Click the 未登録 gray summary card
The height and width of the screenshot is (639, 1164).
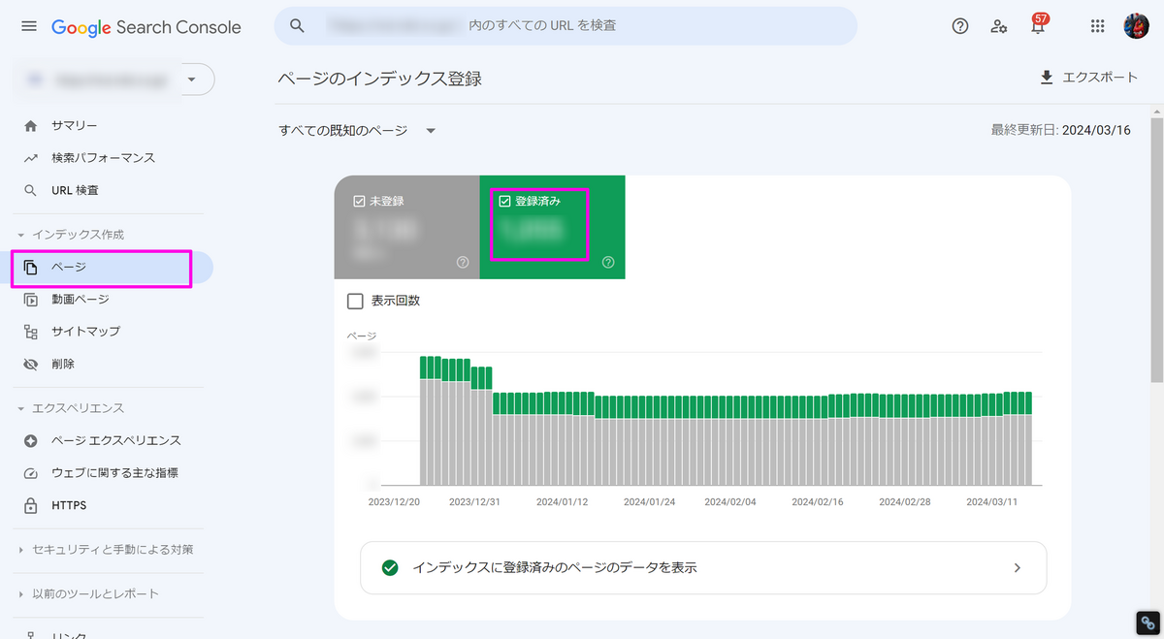click(x=407, y=227)
